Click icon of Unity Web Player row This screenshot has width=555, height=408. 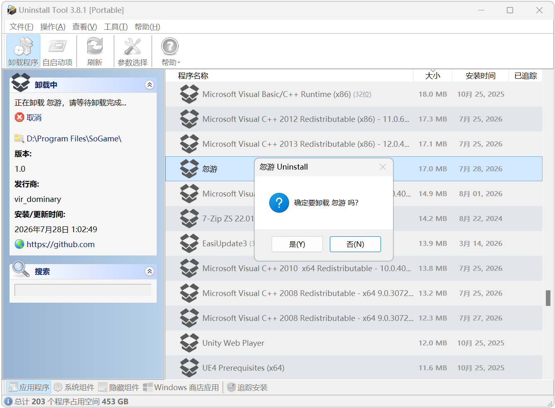(x=189, y=343)
